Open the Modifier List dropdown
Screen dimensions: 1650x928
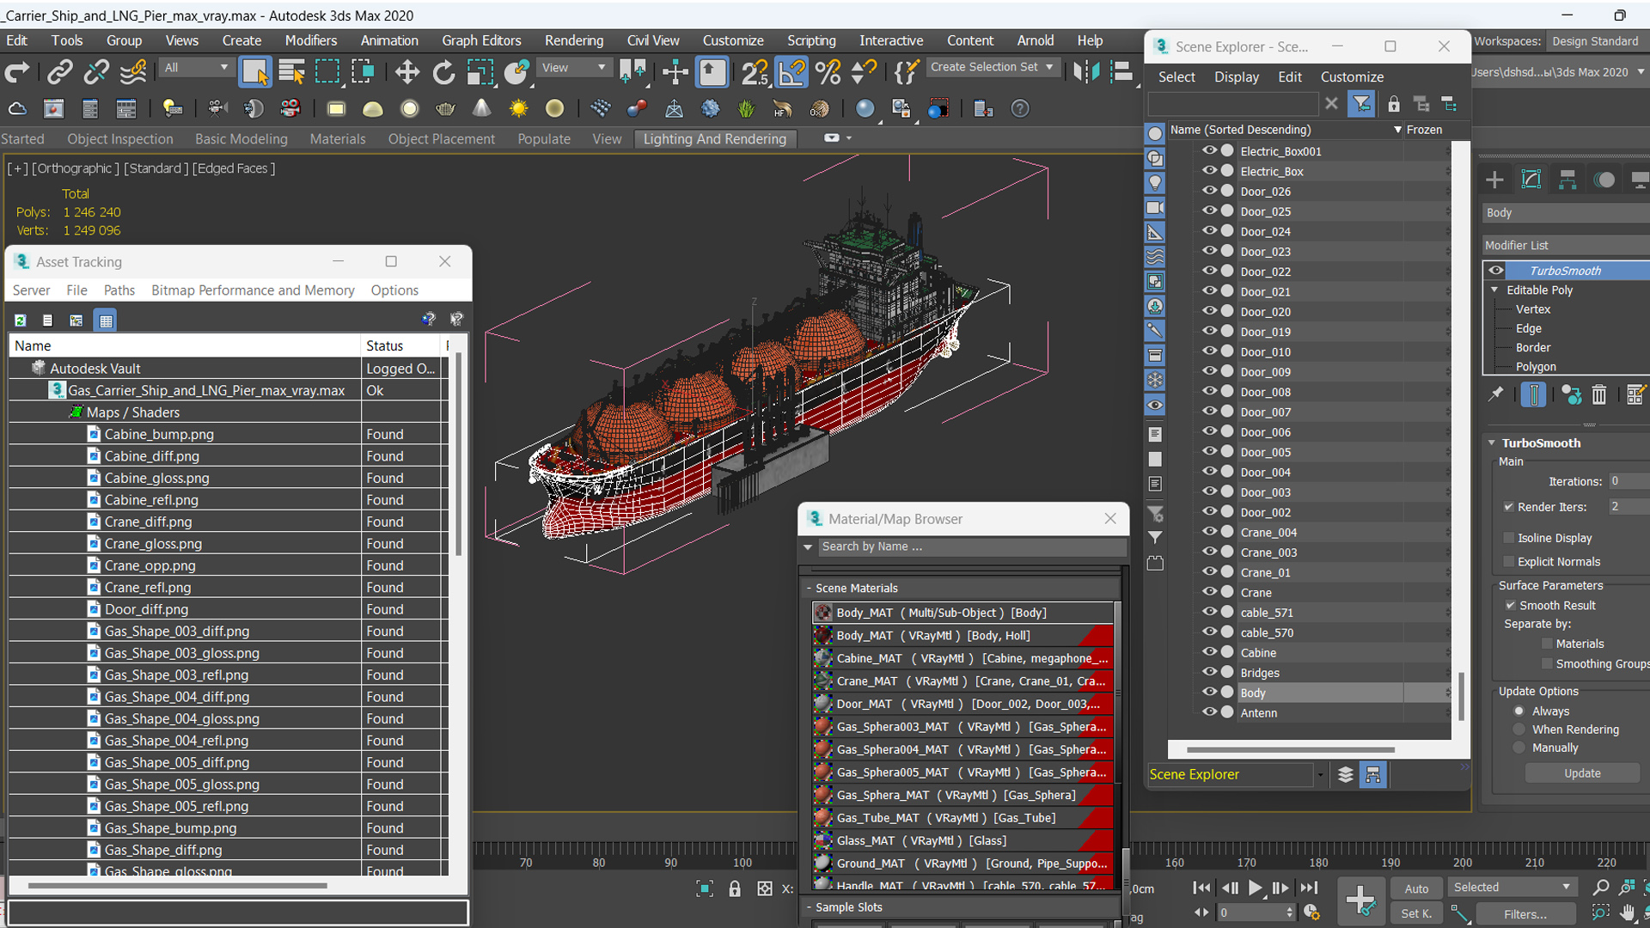[x=1566, y=246]
